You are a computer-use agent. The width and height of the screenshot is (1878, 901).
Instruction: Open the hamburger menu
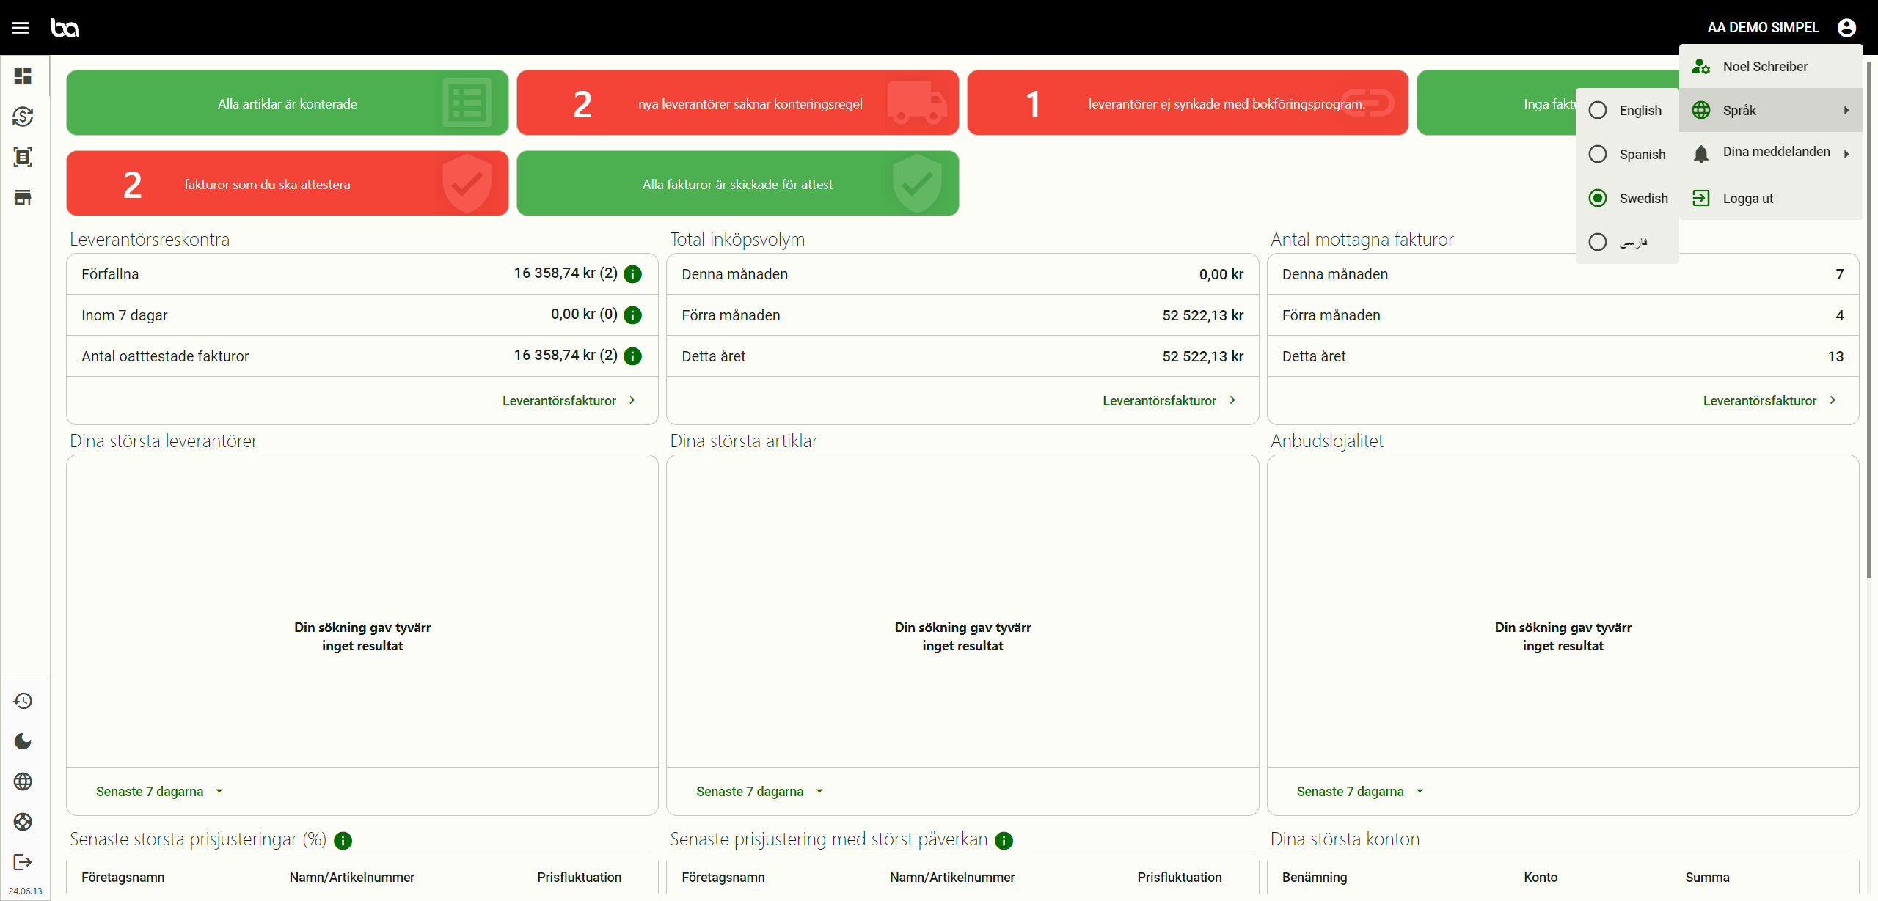click(21, 28)
